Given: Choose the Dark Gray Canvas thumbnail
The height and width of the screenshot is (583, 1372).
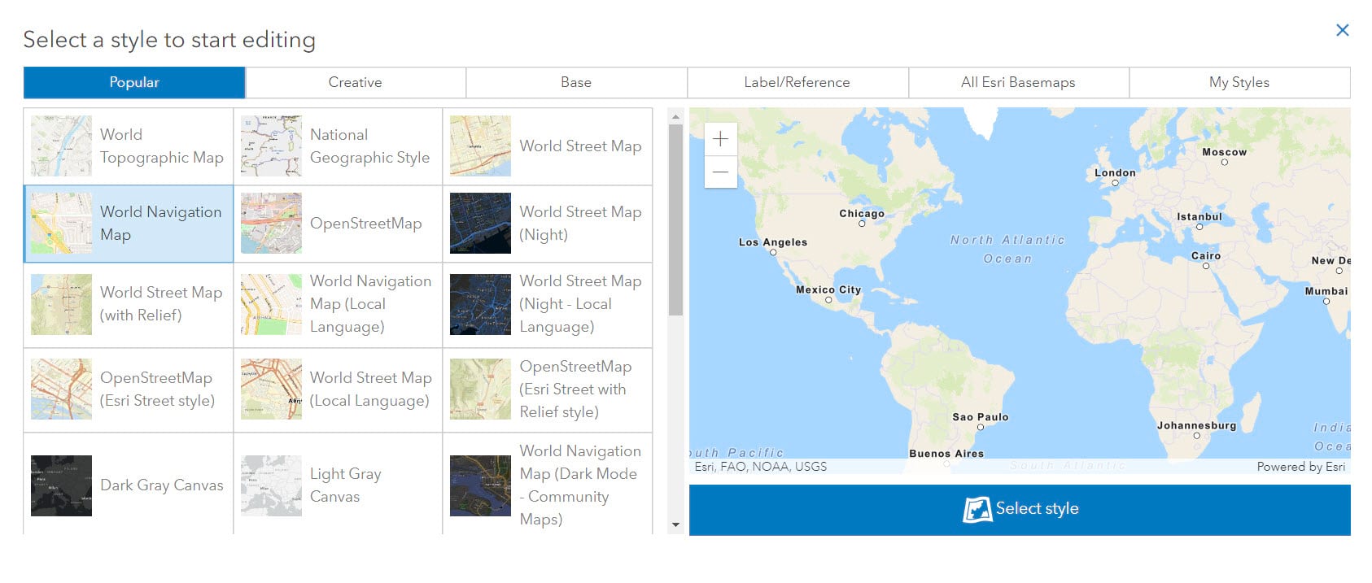Looking at the screenshot, I should (62, 485).
